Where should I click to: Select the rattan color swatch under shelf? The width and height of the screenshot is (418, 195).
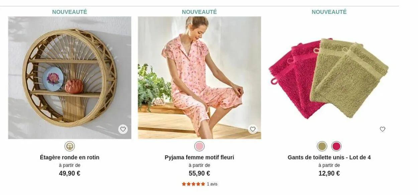pos(70,146)
